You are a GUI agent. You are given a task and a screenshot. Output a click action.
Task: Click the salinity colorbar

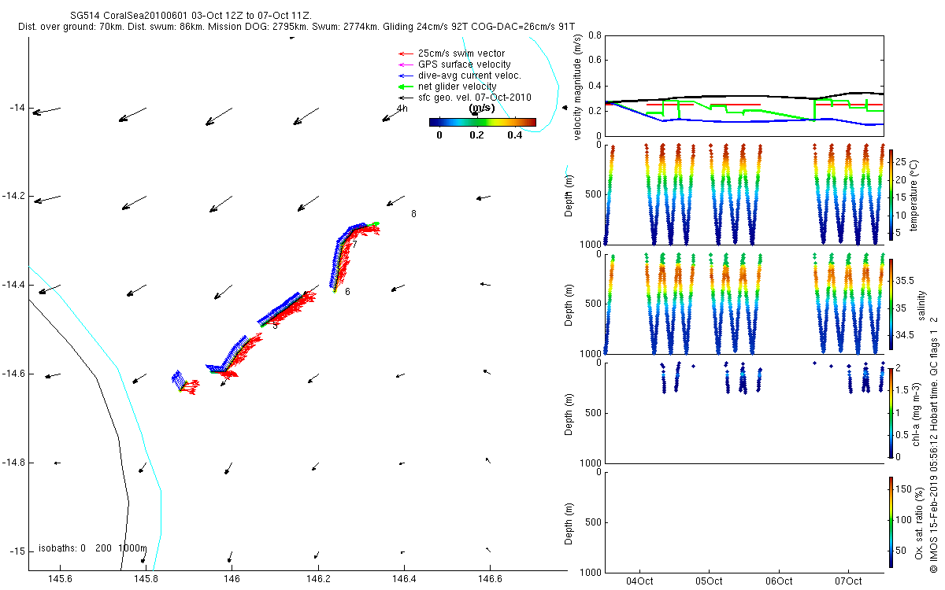891,304
